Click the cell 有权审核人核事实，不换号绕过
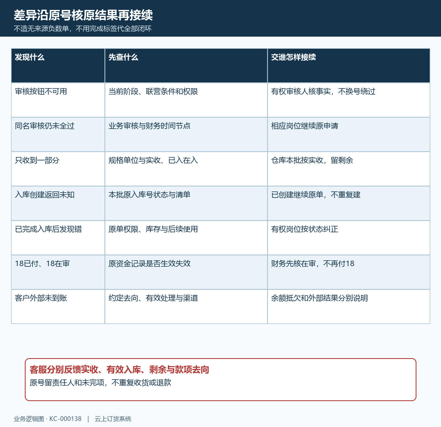This screenshot has width=441, height=427. (349, 100)
